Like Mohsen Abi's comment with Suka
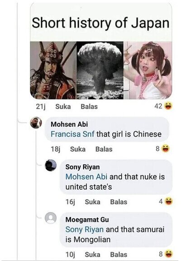The image size is (181, 261). 78,149
